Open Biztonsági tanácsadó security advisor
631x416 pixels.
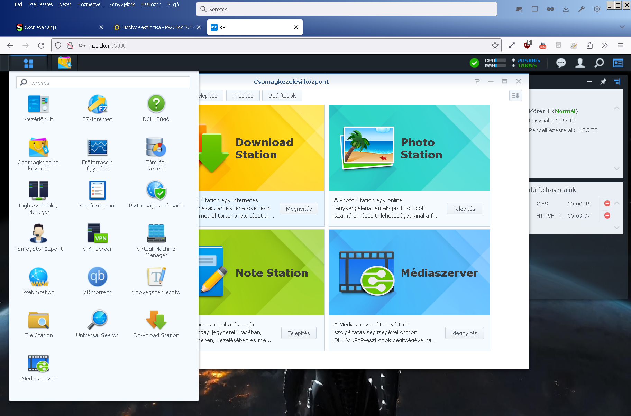[156, 191]
